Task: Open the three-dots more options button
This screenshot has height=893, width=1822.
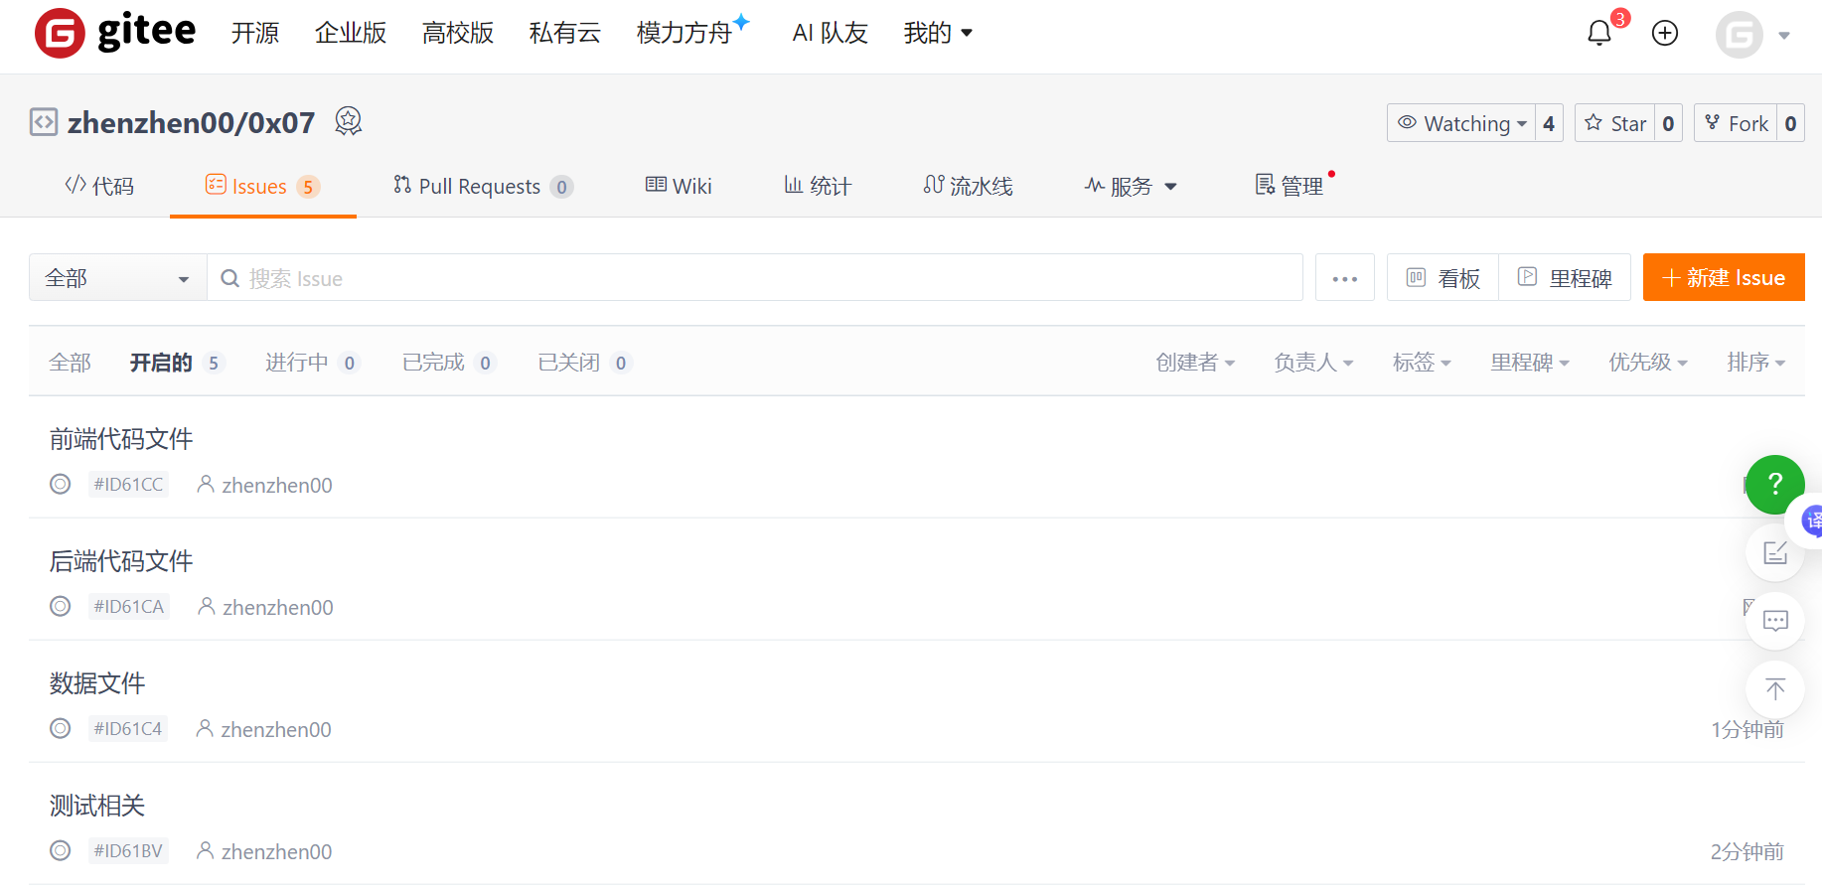Action: (x=1345, y=277)
